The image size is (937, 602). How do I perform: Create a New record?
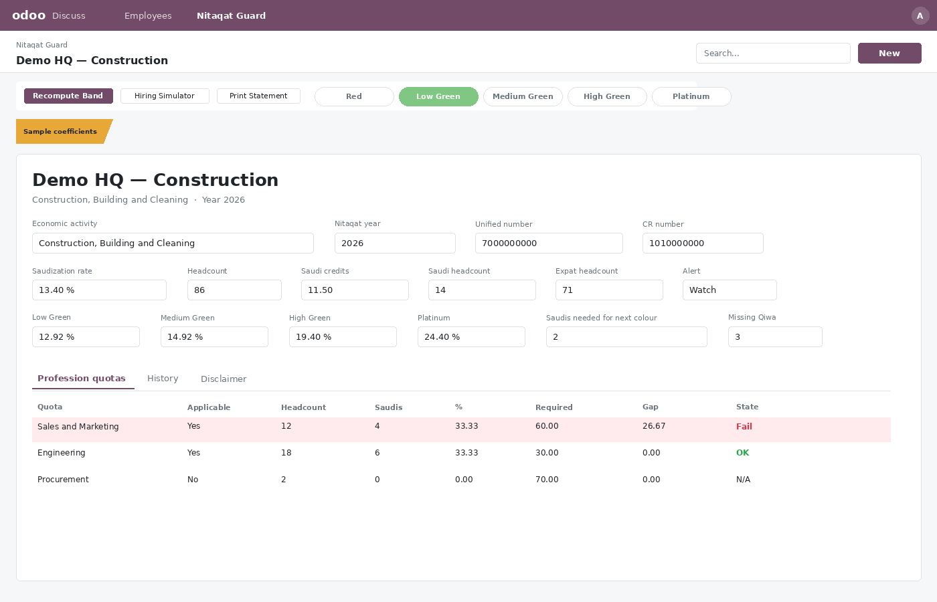889,54
